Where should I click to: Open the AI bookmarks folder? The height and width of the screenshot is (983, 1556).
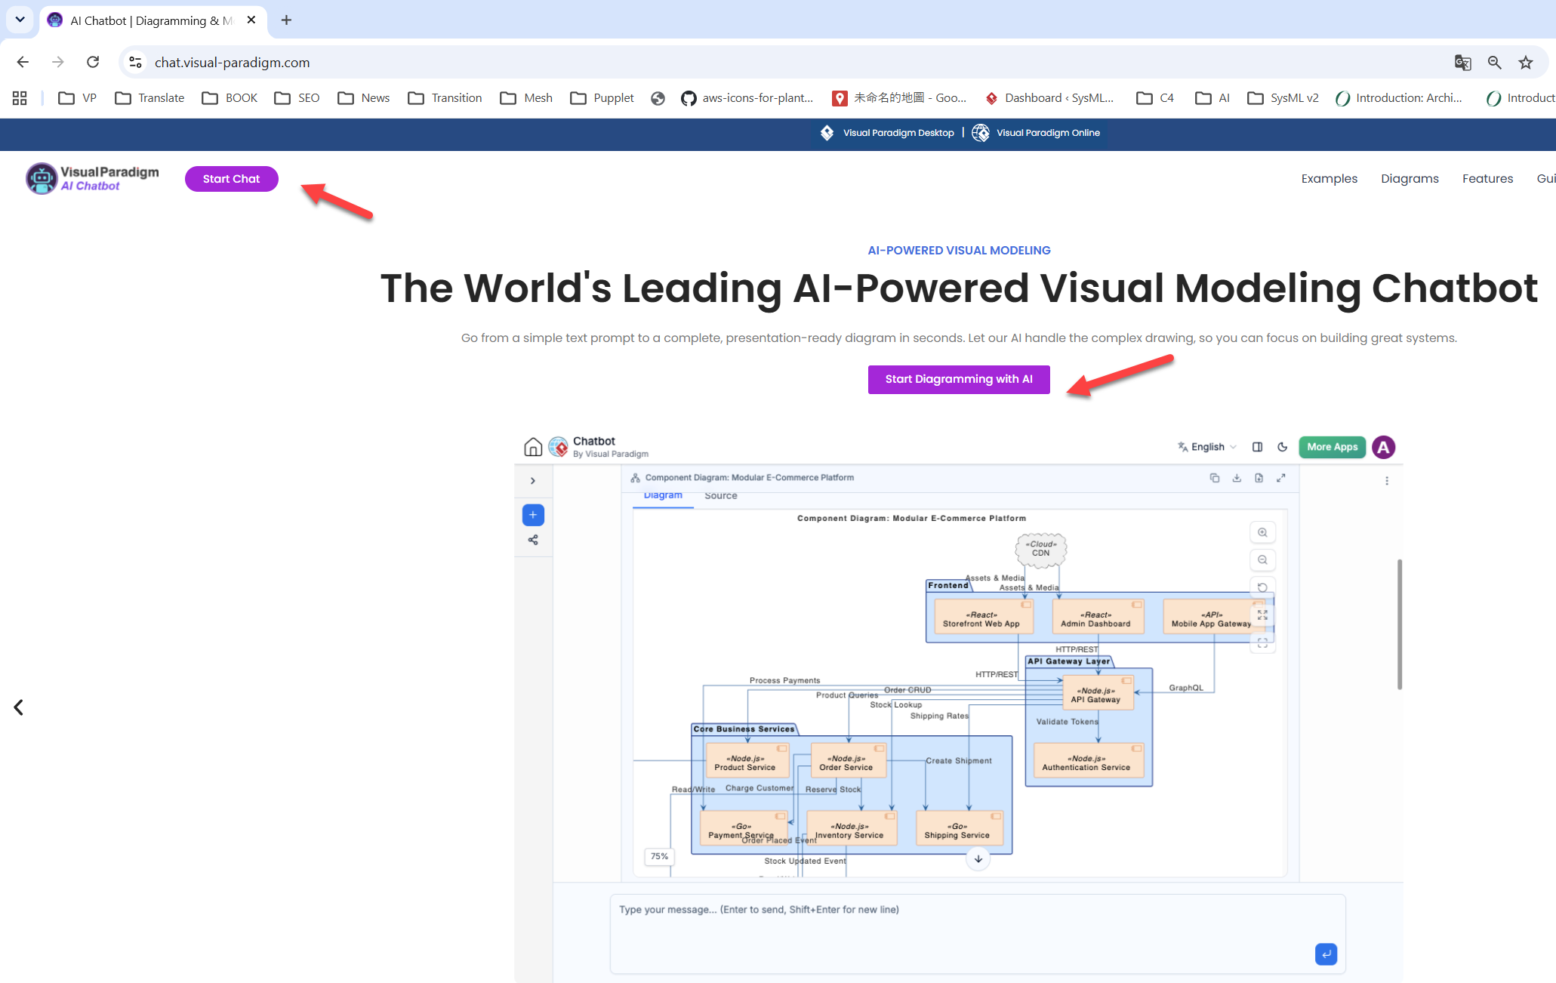(x=1212, y=97)
